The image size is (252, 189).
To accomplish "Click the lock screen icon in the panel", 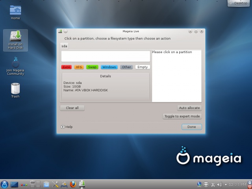I will tap(250, 182).
